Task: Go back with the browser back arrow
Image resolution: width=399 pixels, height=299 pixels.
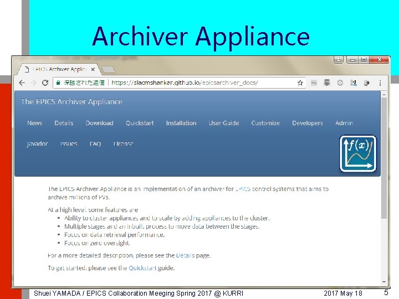Action: pos(22,83)
